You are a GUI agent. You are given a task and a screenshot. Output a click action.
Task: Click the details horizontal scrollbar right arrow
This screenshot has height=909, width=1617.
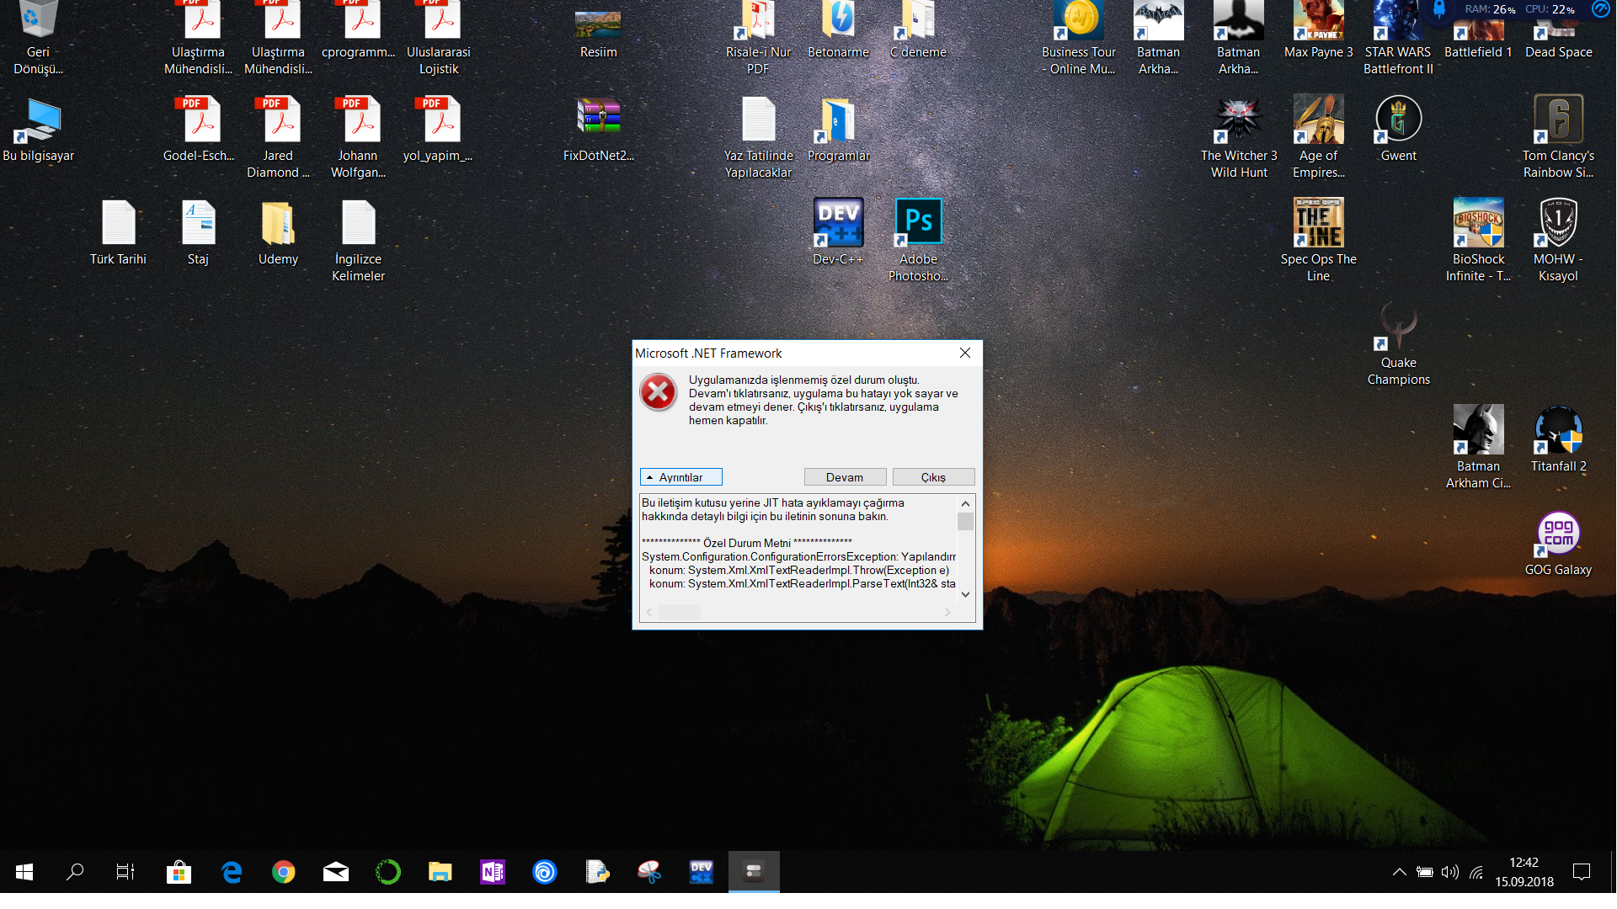click(947, 612)
